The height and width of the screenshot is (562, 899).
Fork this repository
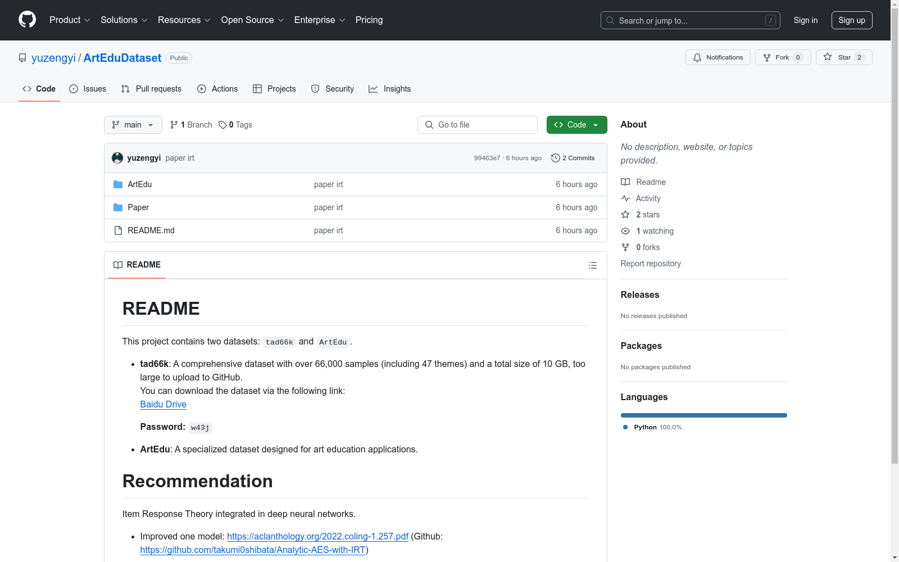[x=783, y=57]
